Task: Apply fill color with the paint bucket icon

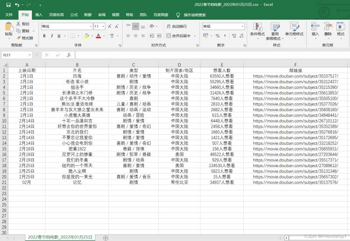Action: 87,36
